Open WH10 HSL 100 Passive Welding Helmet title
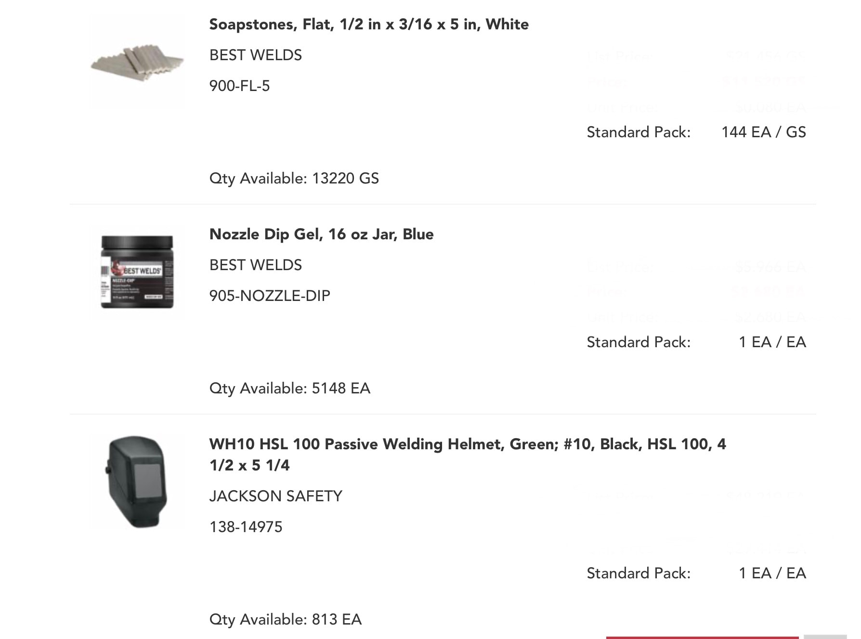The width and height of the screenshot is (861, 639). (x=468, y=455)
